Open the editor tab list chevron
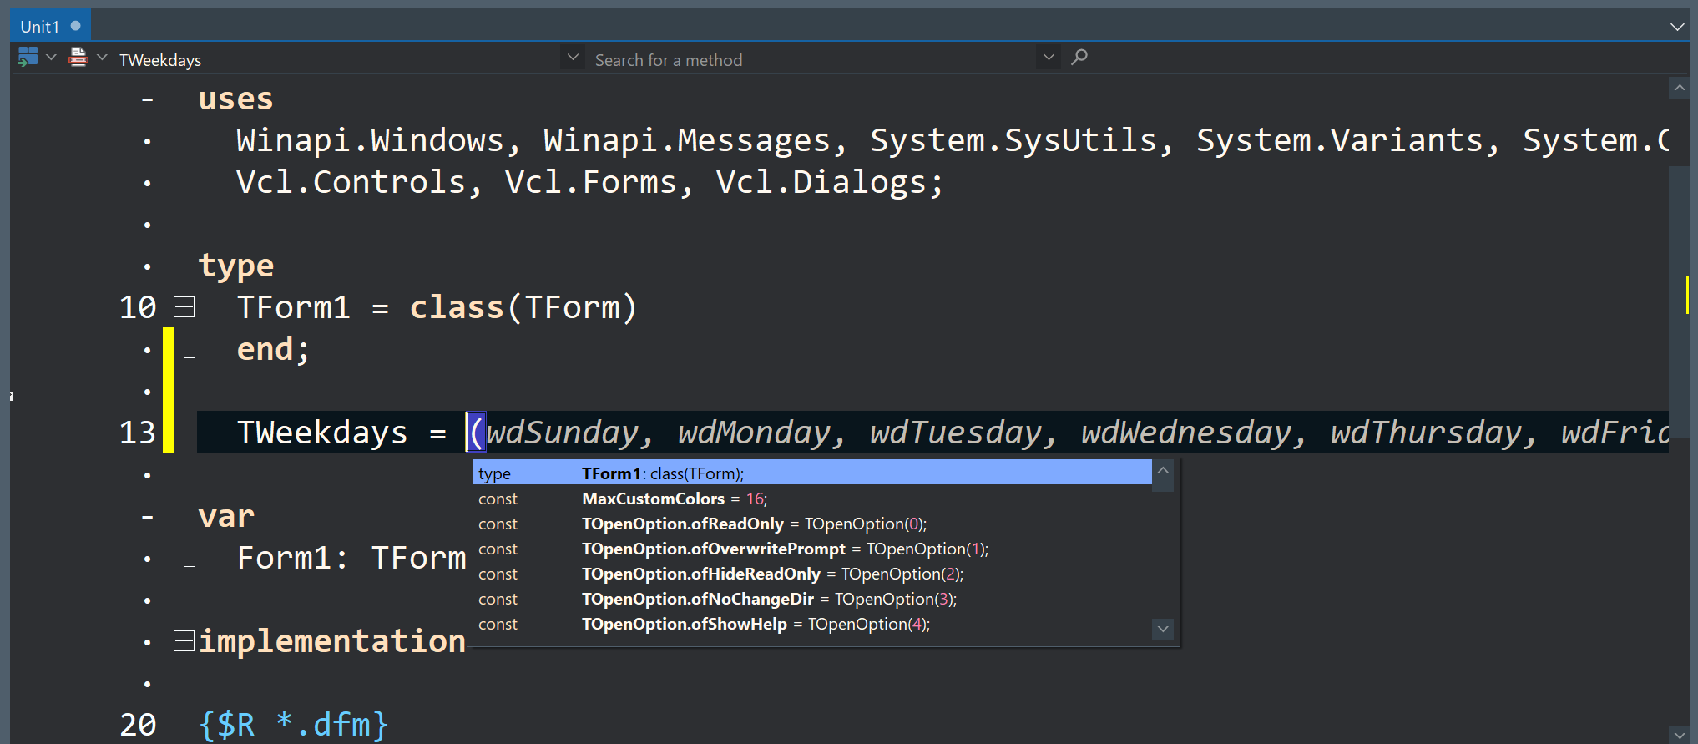Image resolution: width=1698 pixels, height=744 pixels. 1677,27
